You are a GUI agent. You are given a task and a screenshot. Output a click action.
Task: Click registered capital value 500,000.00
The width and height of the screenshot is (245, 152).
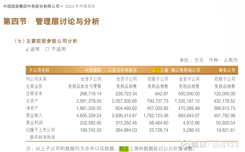click(x=189, y=94)
